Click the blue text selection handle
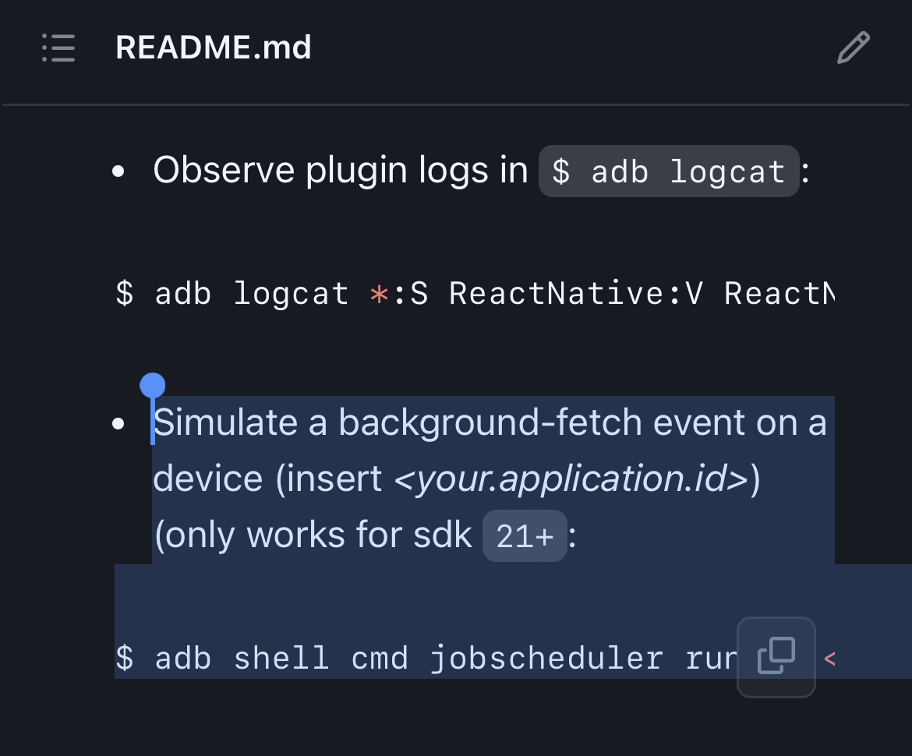This screenshot has height=756, width=912. 153,384
